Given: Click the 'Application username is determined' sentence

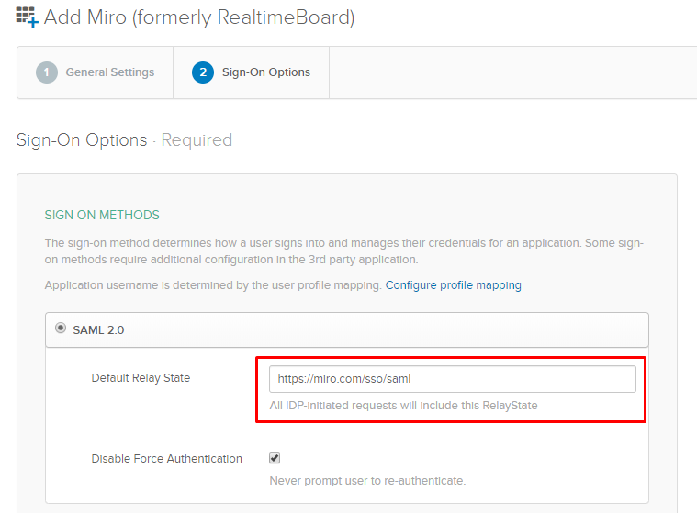Looking at the screenshot, I should click(x=213, y=285).
